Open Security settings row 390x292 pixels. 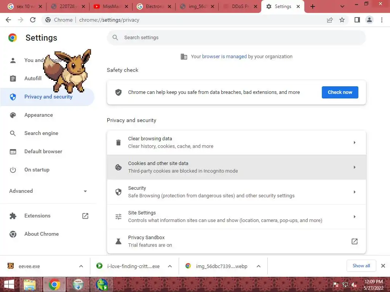[236, 192]
